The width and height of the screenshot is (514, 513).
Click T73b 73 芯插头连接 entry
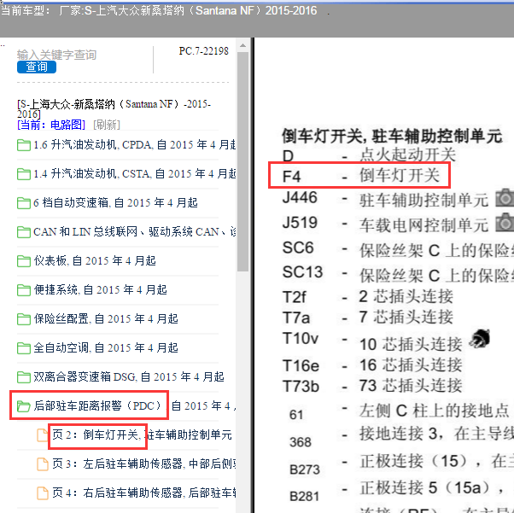372,386
